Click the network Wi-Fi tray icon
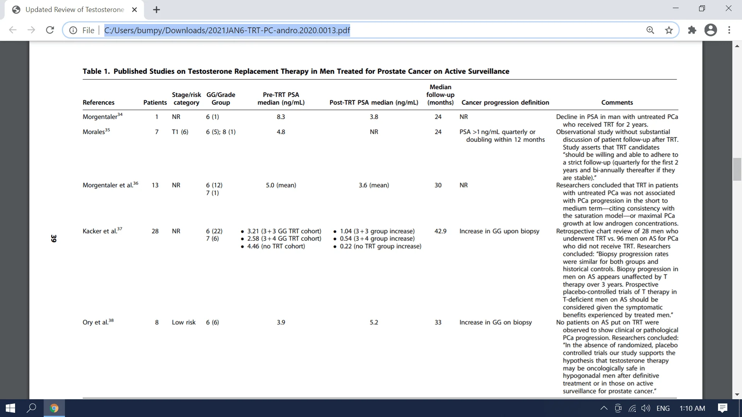The width and height of the screenshot is (742, 417). [632, 408]
